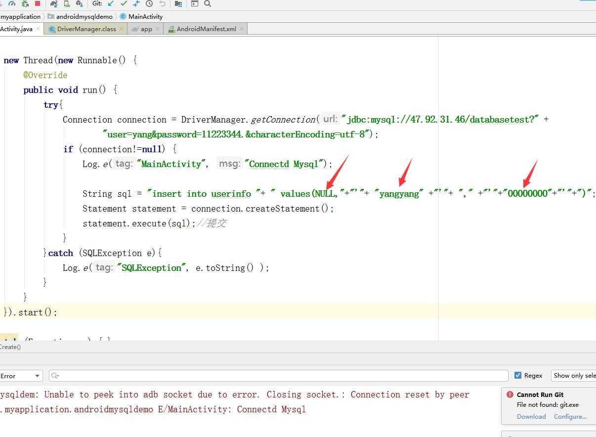
Task: Click "SQLException" tag string in Log.e
Action: 152,268
